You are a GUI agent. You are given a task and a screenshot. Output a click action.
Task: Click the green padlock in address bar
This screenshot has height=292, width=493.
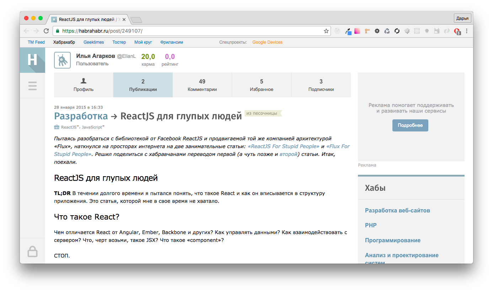click(x=58, y=31)
